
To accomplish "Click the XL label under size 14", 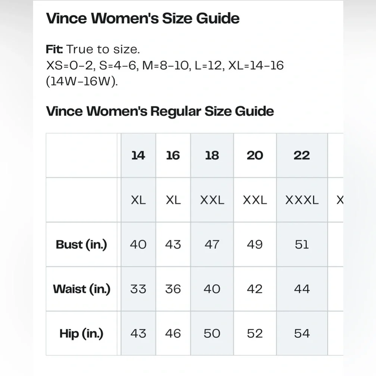I will (x=138, y=200).
